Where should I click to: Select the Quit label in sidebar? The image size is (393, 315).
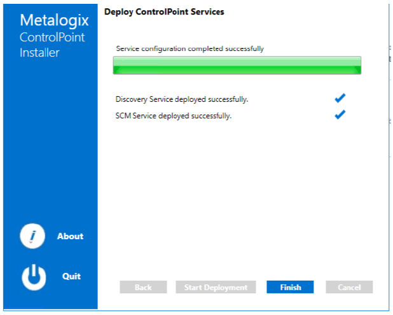pyautogui.click(x=71, y=276)
